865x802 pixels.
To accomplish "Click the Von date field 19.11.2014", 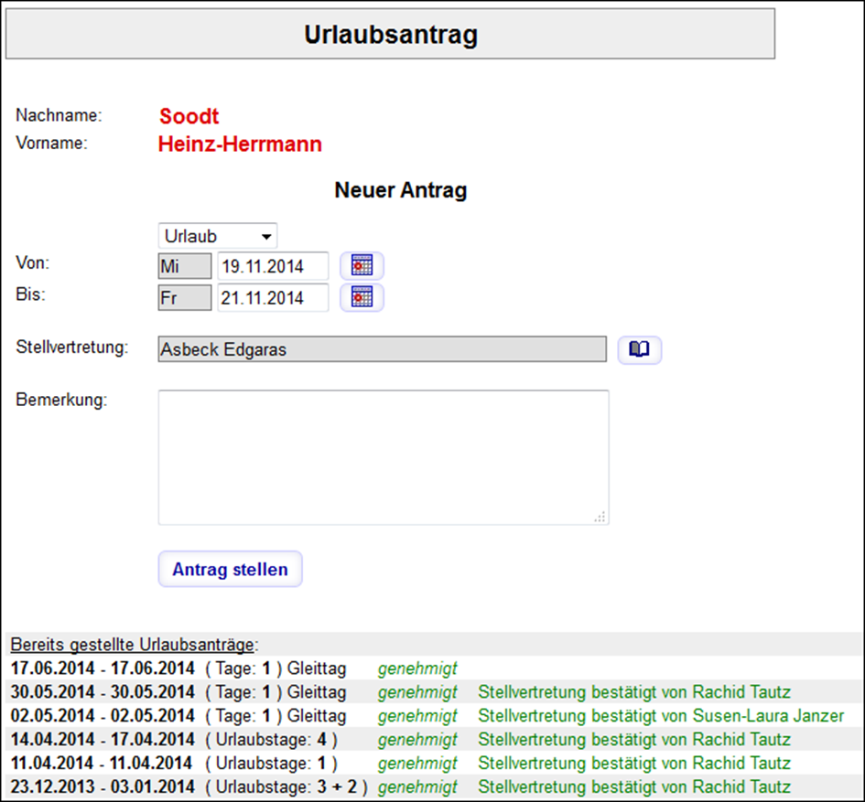I will (273, 267).
